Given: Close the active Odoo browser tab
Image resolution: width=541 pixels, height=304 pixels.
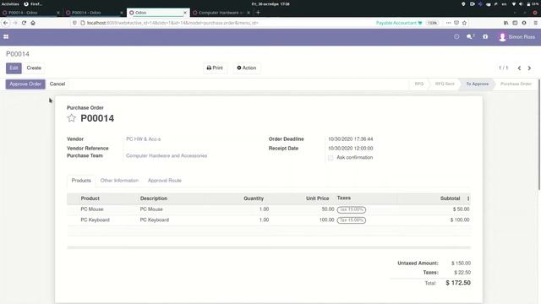Looking at the screenshot, I should point(185,13).
